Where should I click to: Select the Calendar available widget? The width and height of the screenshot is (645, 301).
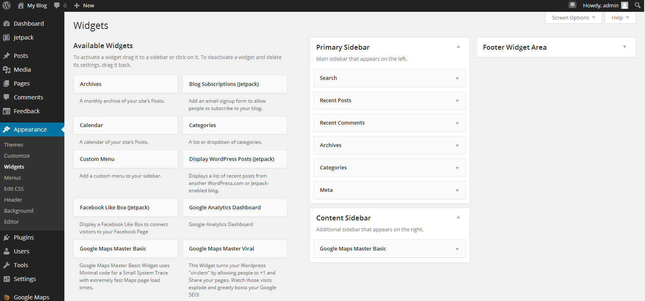coord(125,125)
